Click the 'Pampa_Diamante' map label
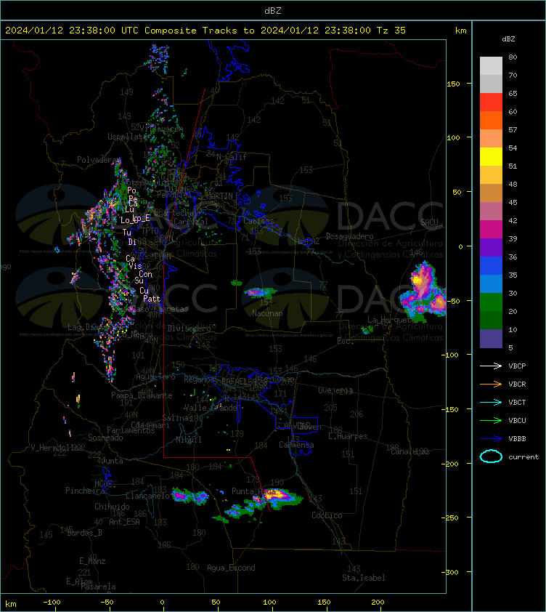 point(142,395)
